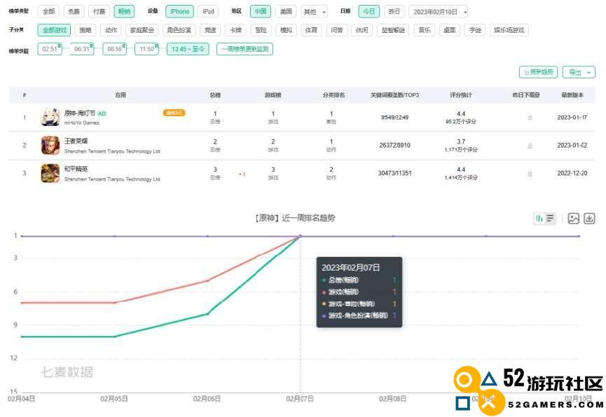Open 一周榜单更新监测 monitoring
This screenshot has width=606, height=417.
(x=245, y=49)
